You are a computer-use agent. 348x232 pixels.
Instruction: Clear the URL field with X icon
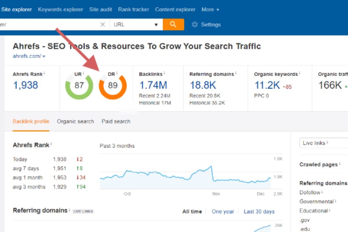tap(103, 25)
